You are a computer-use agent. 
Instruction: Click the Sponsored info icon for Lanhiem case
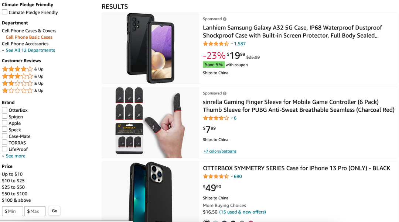pos(225,19)
